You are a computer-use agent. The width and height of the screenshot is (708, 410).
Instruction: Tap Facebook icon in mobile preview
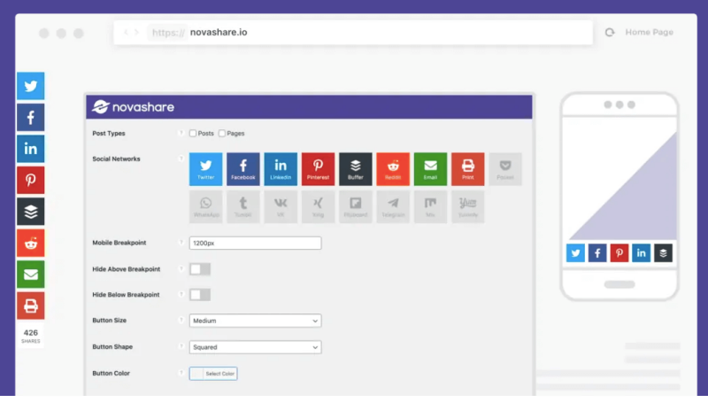point(597,253)
